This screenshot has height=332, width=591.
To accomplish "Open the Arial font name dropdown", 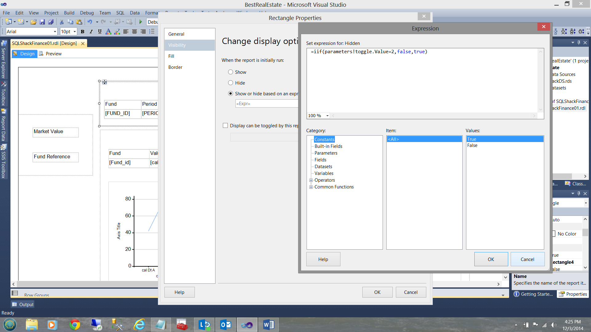I will (x=55, y=31).
